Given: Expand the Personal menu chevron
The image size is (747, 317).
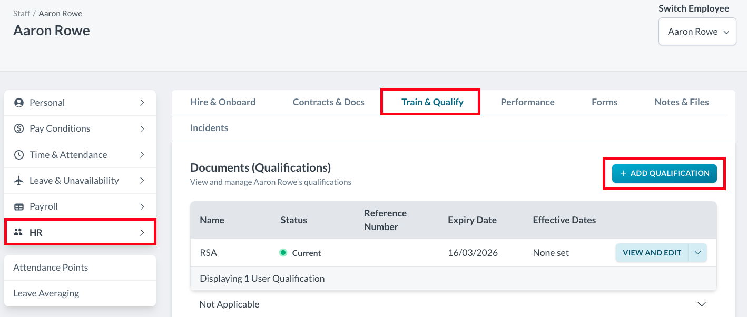Looking at the screenshot, I should [x=142, y=103].
